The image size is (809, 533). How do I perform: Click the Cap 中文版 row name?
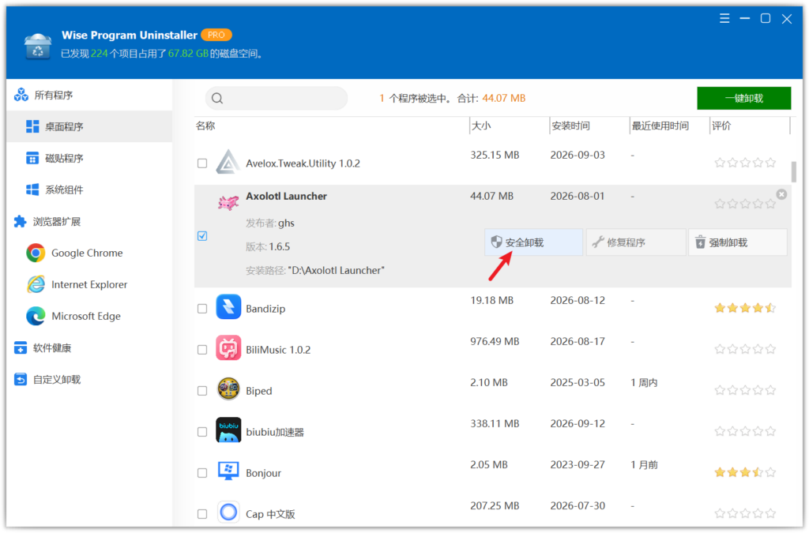pyautogui.click(x=270, y=514)
